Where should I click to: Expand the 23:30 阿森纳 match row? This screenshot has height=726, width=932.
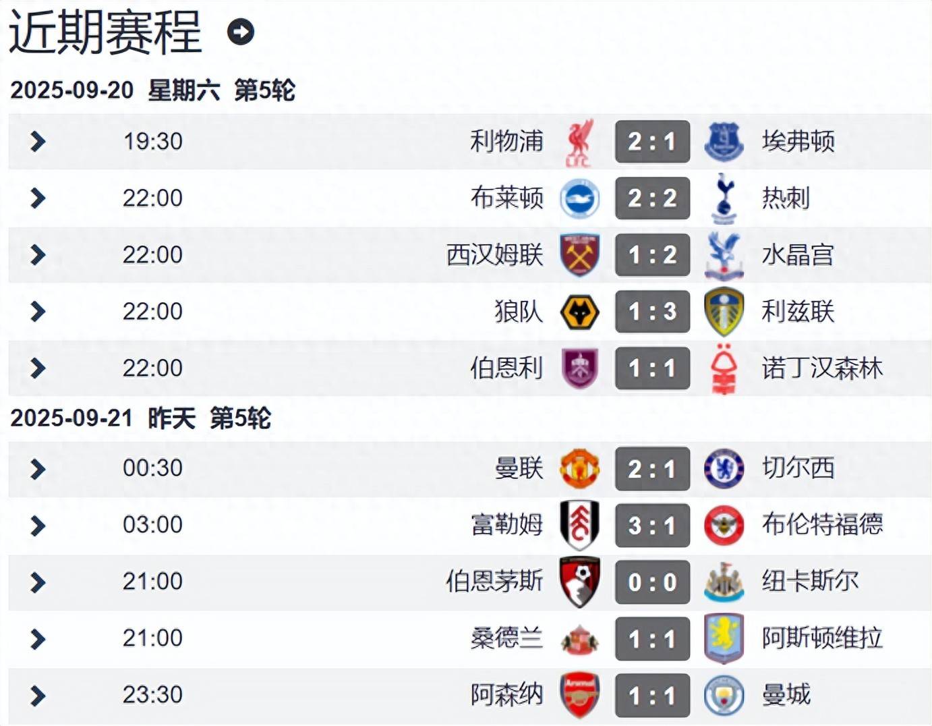[38, 695]
